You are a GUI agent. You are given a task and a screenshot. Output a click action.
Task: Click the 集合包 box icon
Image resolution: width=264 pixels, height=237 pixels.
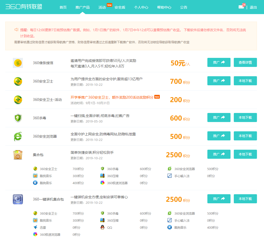point(18,155)
